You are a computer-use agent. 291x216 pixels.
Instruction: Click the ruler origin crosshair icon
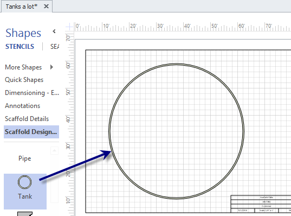[69, 27]
